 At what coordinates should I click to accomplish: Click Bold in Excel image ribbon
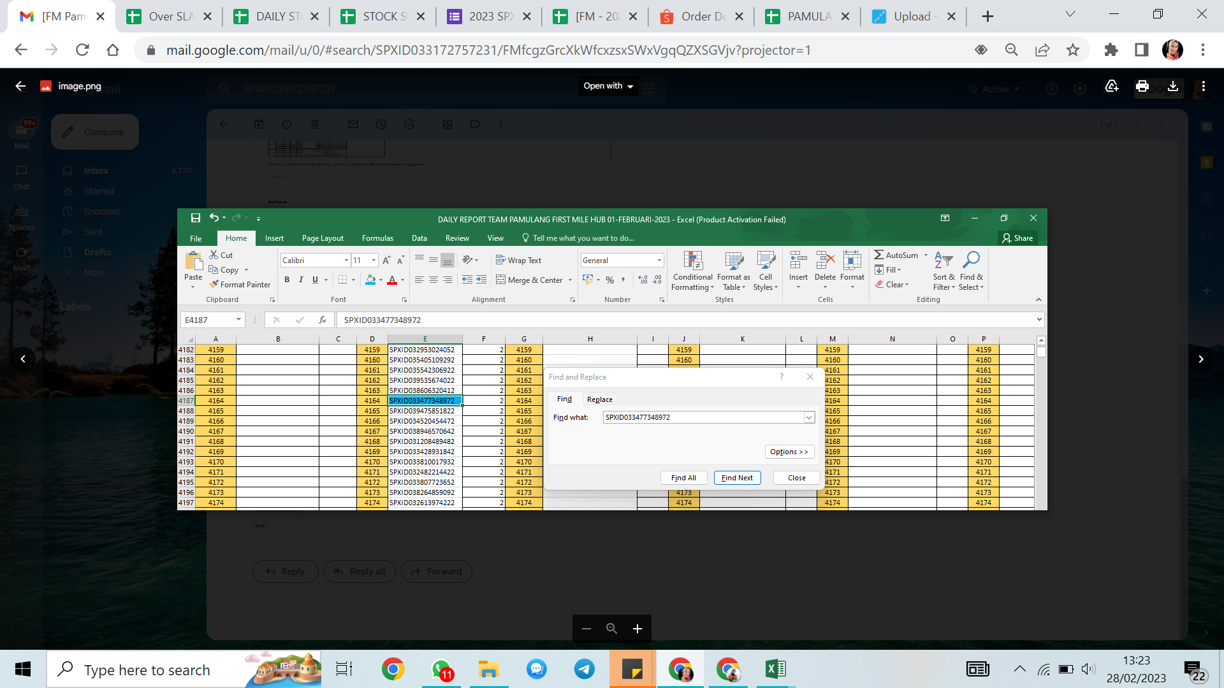[287, 280]
